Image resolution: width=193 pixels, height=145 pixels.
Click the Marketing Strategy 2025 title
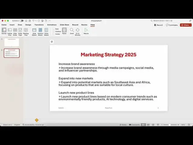[x=109, y=55]
